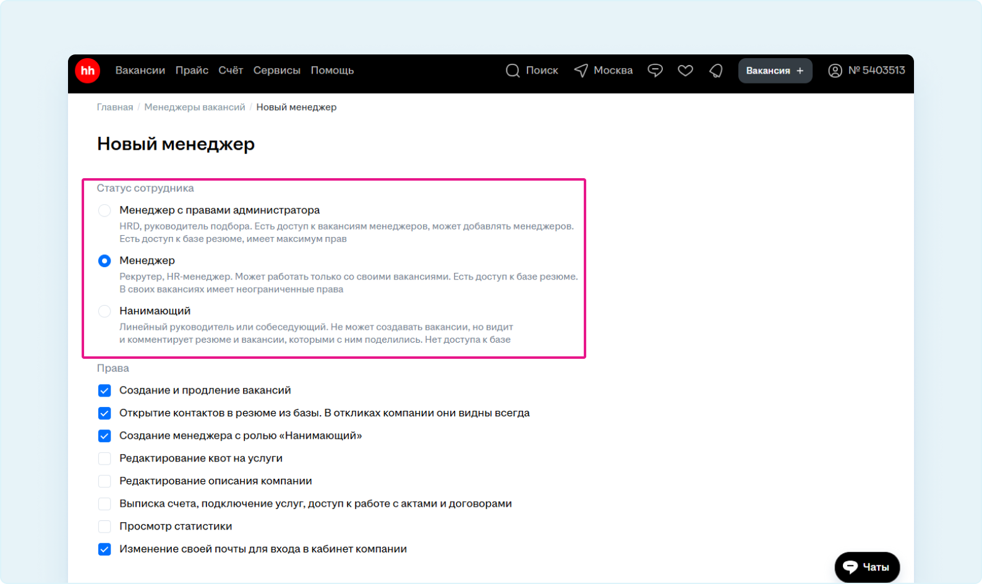Uncheck Открытие контактов в резюме из базы
Screen dimensions: 982x584
[x=105, y=413]
